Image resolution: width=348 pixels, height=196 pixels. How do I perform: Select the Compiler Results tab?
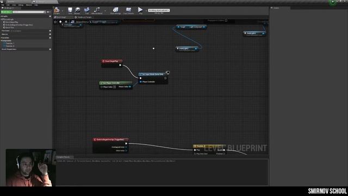[x=63, y=157]
